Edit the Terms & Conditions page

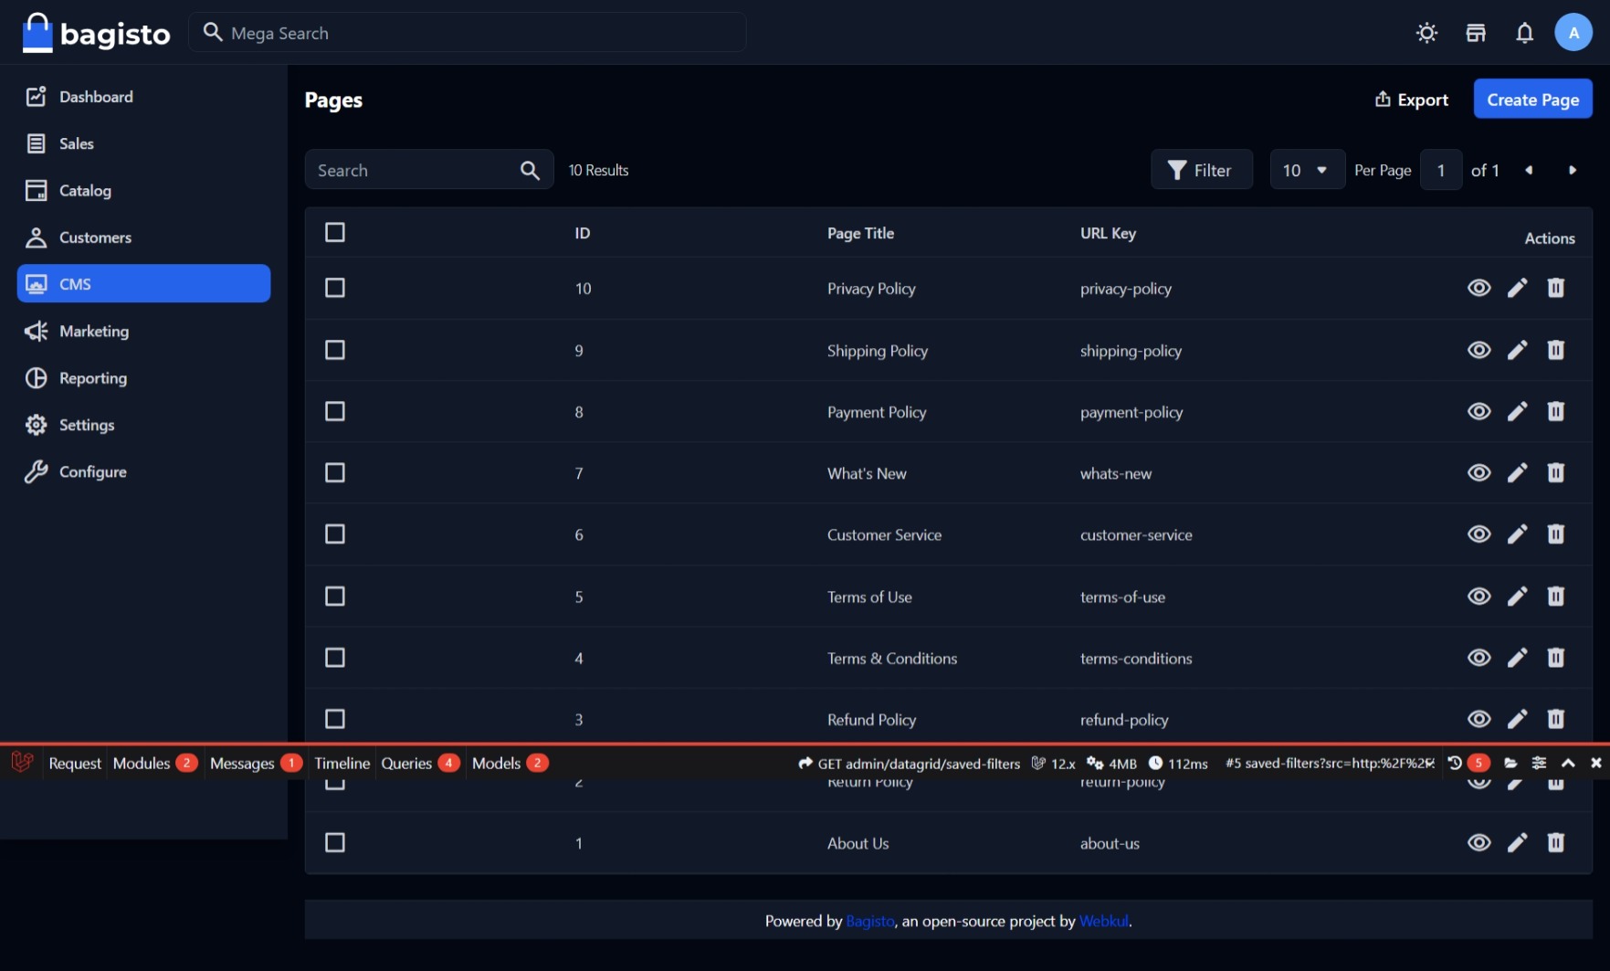click(1517, 658)
